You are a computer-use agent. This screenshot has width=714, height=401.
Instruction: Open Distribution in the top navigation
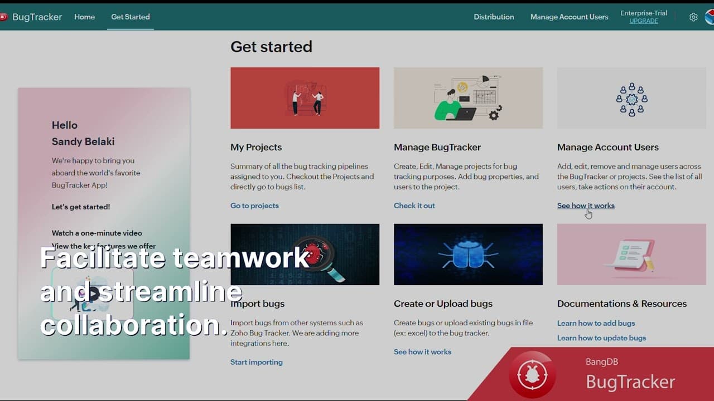[x=494, y=17]
